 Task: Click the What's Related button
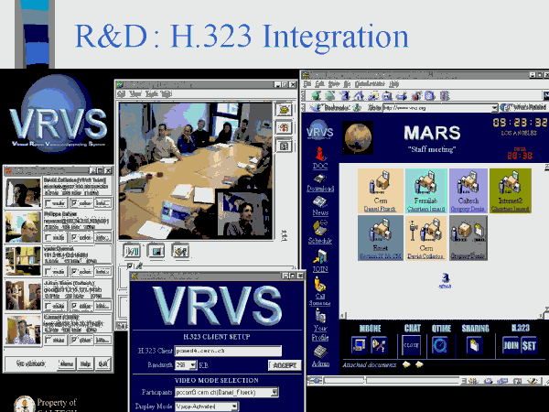point(523,107)
